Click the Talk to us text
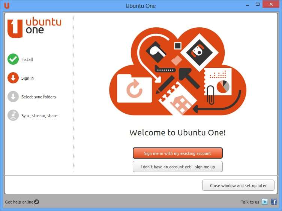The height and width of the screenshot is (211, 282). pyautogui.click(x=250, y=202)
